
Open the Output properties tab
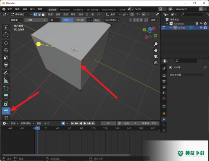(164, 81)
